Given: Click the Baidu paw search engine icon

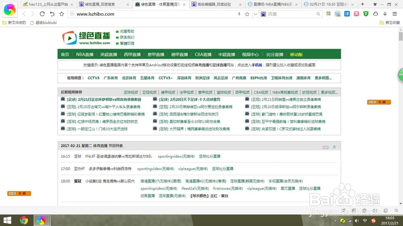Looking at the screenshot, I should pyautogui.click(x=263, y=14).
